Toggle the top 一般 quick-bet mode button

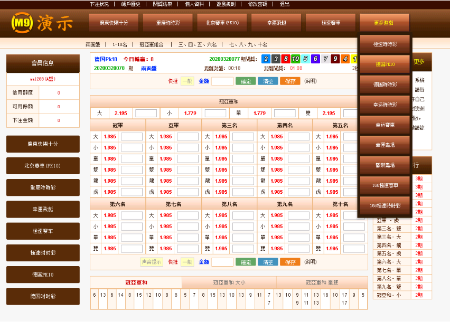tap(187, 81)
